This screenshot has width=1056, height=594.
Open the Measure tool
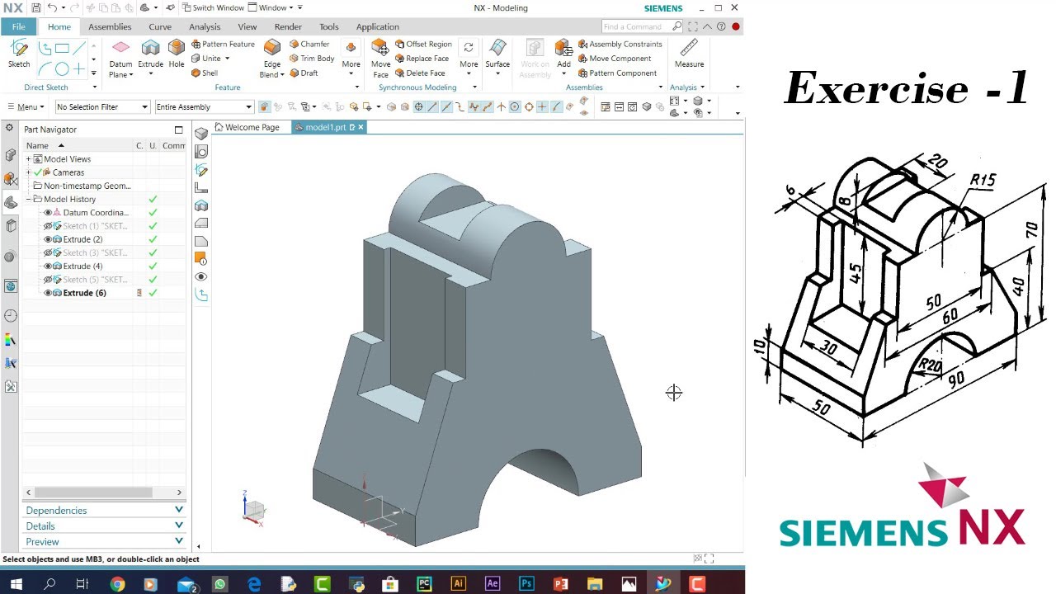(689, 54)
